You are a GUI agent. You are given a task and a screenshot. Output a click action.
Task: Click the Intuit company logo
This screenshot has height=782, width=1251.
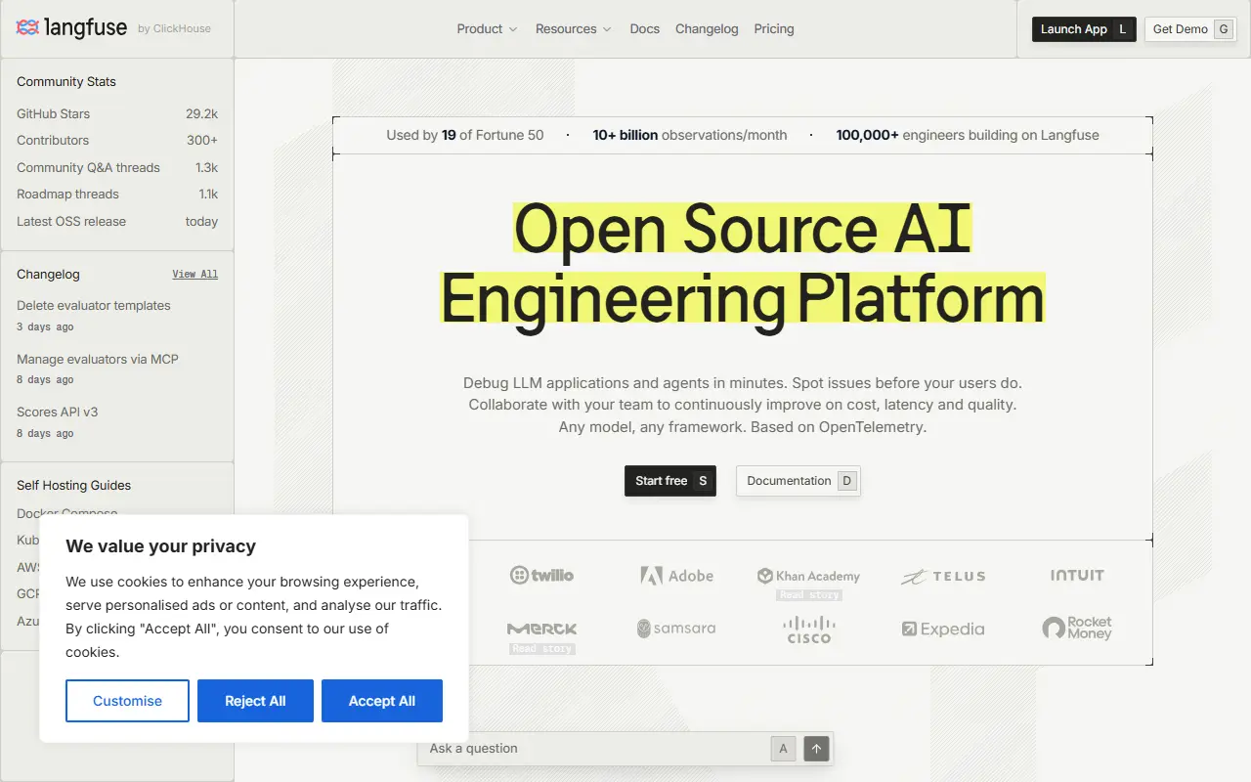[1077, 576]
